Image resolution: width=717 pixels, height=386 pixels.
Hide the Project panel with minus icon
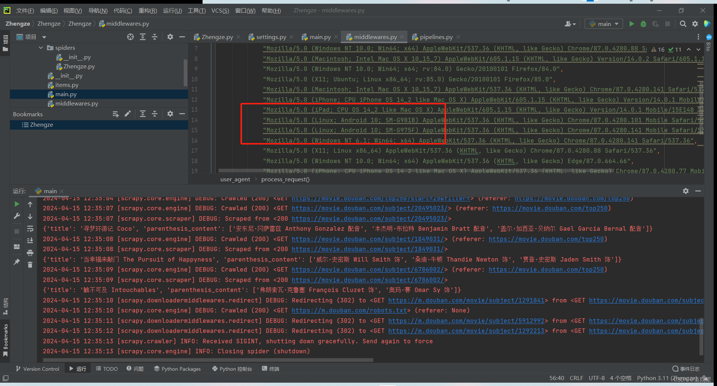point(182,37)
